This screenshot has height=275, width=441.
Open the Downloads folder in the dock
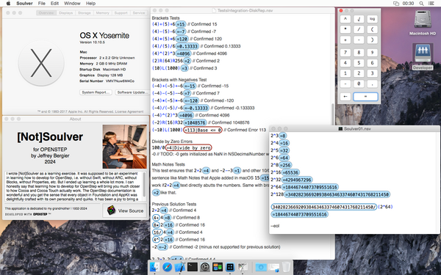(261, 267)
